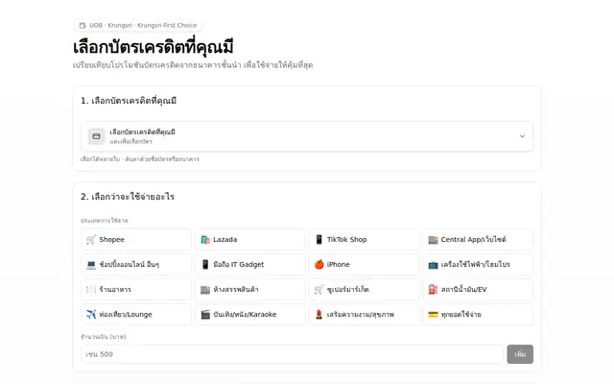This screenshot has width=614, height=384.
Task: Choose the TikTok Shop category
Action: point(365,239)
